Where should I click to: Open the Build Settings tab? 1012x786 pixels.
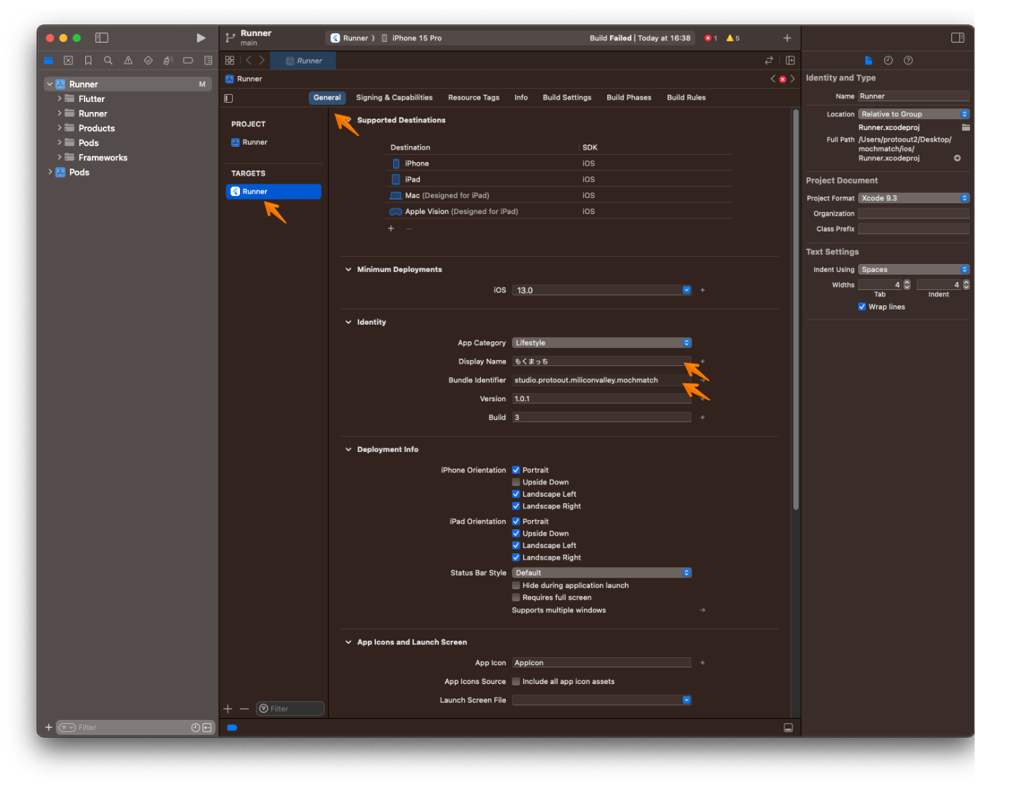click(x=567, y=98)
